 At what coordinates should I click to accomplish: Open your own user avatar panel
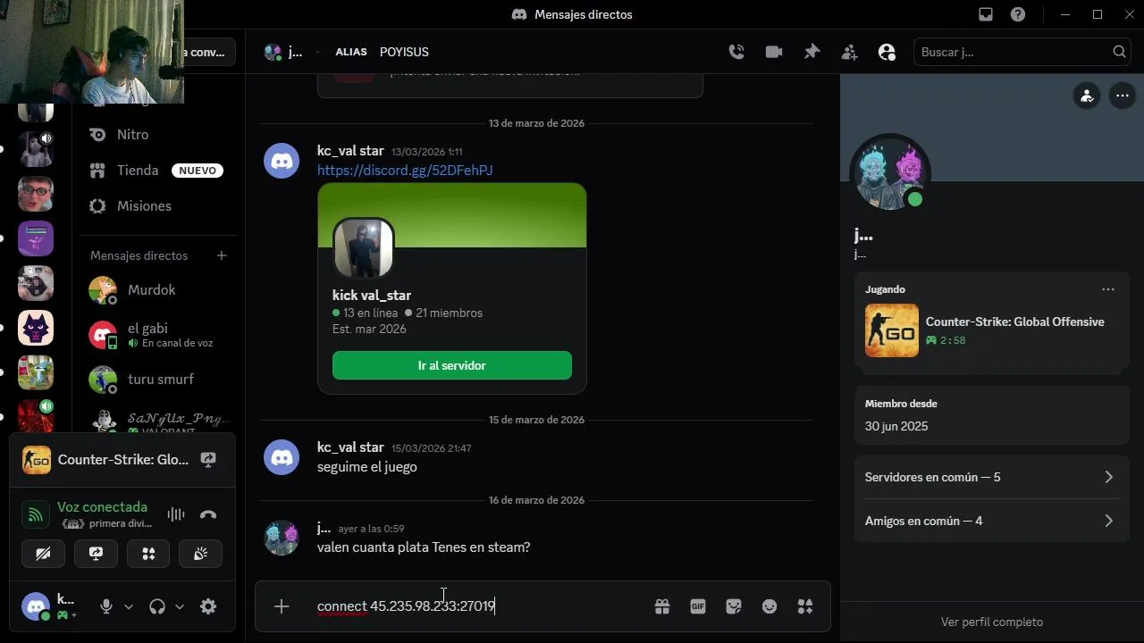(36, 606)
